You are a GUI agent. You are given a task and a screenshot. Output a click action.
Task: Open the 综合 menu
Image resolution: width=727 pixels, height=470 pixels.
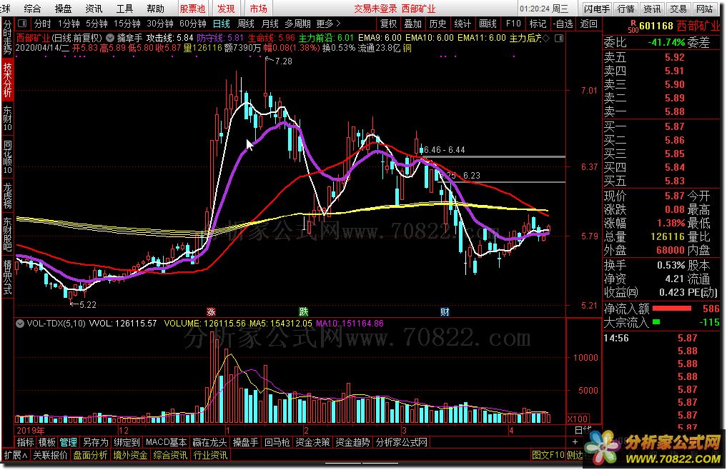pos(32,9)
